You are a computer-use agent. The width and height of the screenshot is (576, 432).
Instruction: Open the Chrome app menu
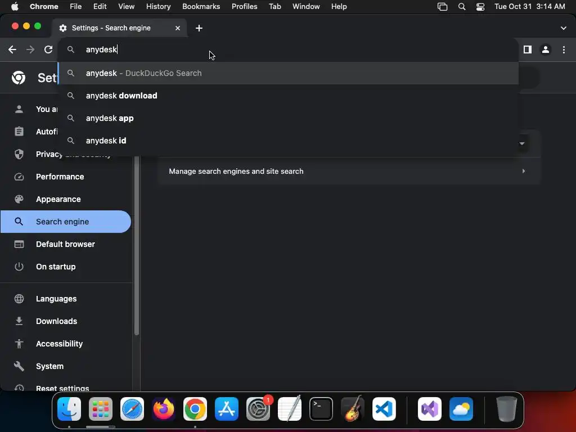click(x=44, y=6)
